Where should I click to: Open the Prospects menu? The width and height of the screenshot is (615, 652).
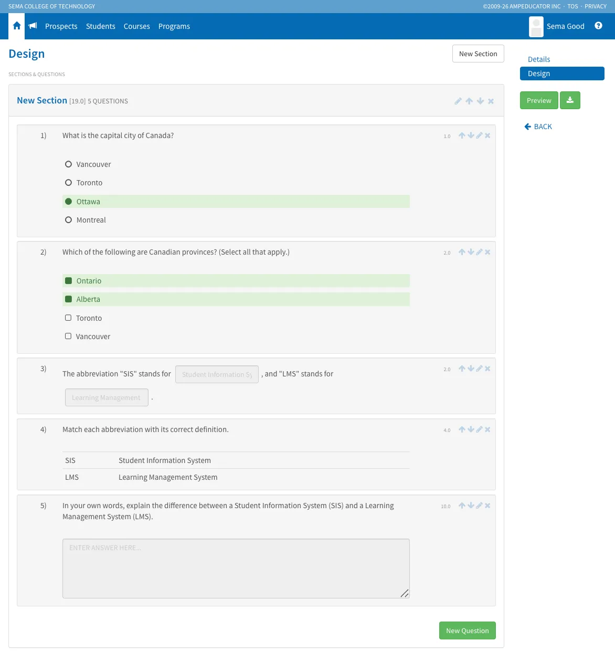pyautogui.click(x=61, y=26)
